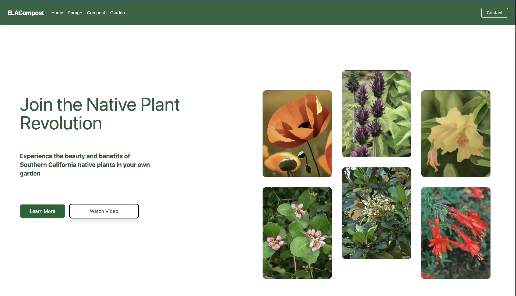The height and width of the screenshot is (296, 516).
Task: Click the black center of the poppy
Action: (x=304, y=125)
